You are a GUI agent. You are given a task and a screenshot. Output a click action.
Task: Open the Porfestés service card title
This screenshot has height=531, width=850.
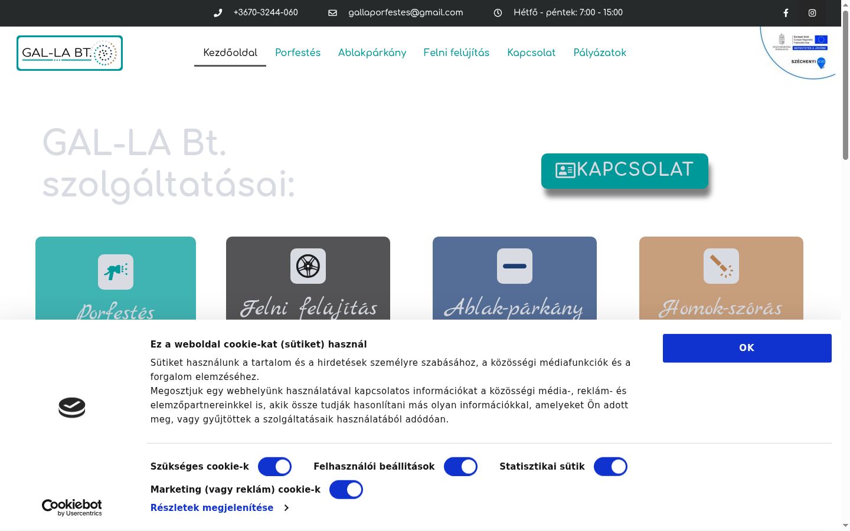click(x=116, y=311)
